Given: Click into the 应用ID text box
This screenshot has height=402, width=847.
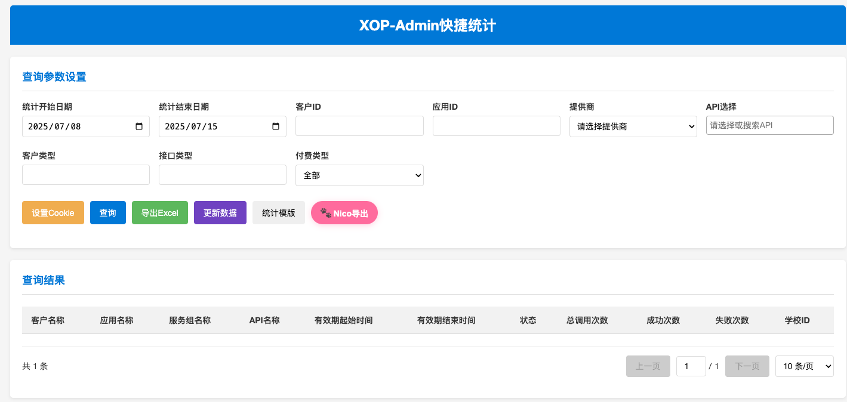Looking at the screenshot, I should [496, 126].
